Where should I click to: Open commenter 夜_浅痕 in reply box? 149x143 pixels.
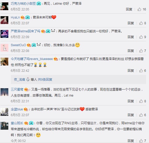click(20, 79)
